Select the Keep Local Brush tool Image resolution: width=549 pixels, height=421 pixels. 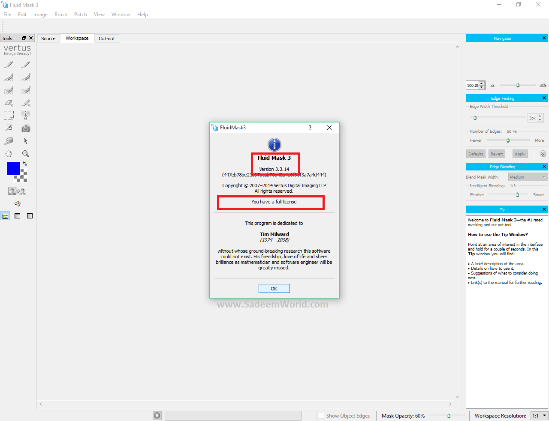click(x=9, y=77)
